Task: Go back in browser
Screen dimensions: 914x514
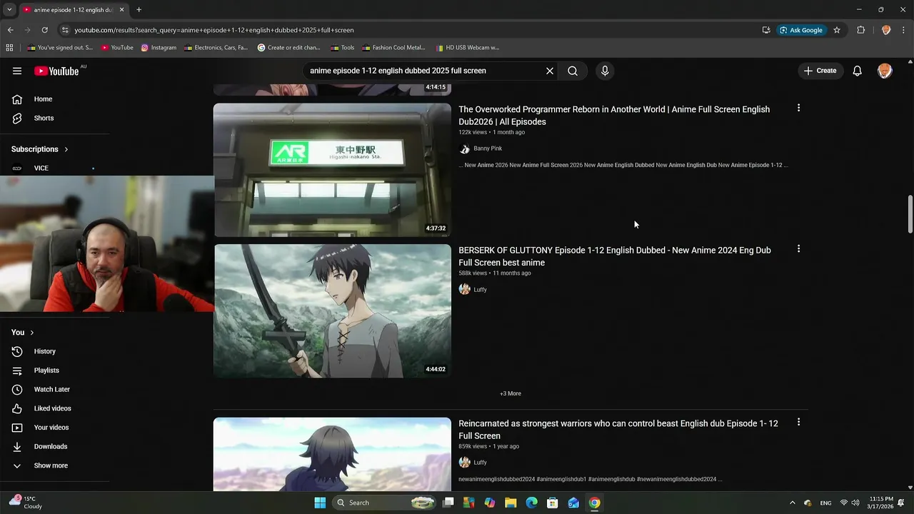Action: coord(10,30)
